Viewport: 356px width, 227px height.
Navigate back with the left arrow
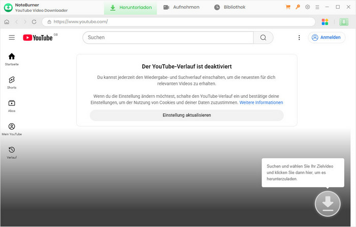(x=17, y=22)
